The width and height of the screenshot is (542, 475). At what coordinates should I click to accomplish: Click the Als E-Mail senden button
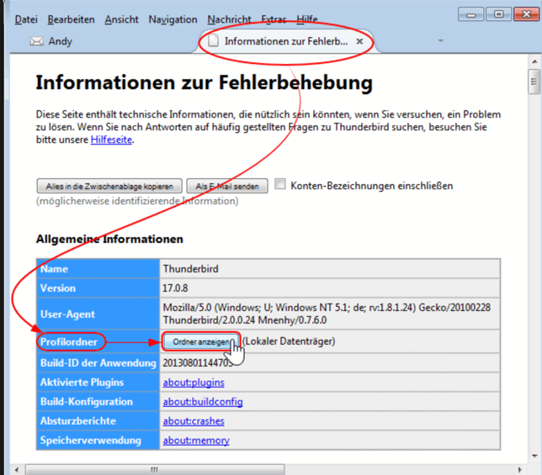[227, 186]
